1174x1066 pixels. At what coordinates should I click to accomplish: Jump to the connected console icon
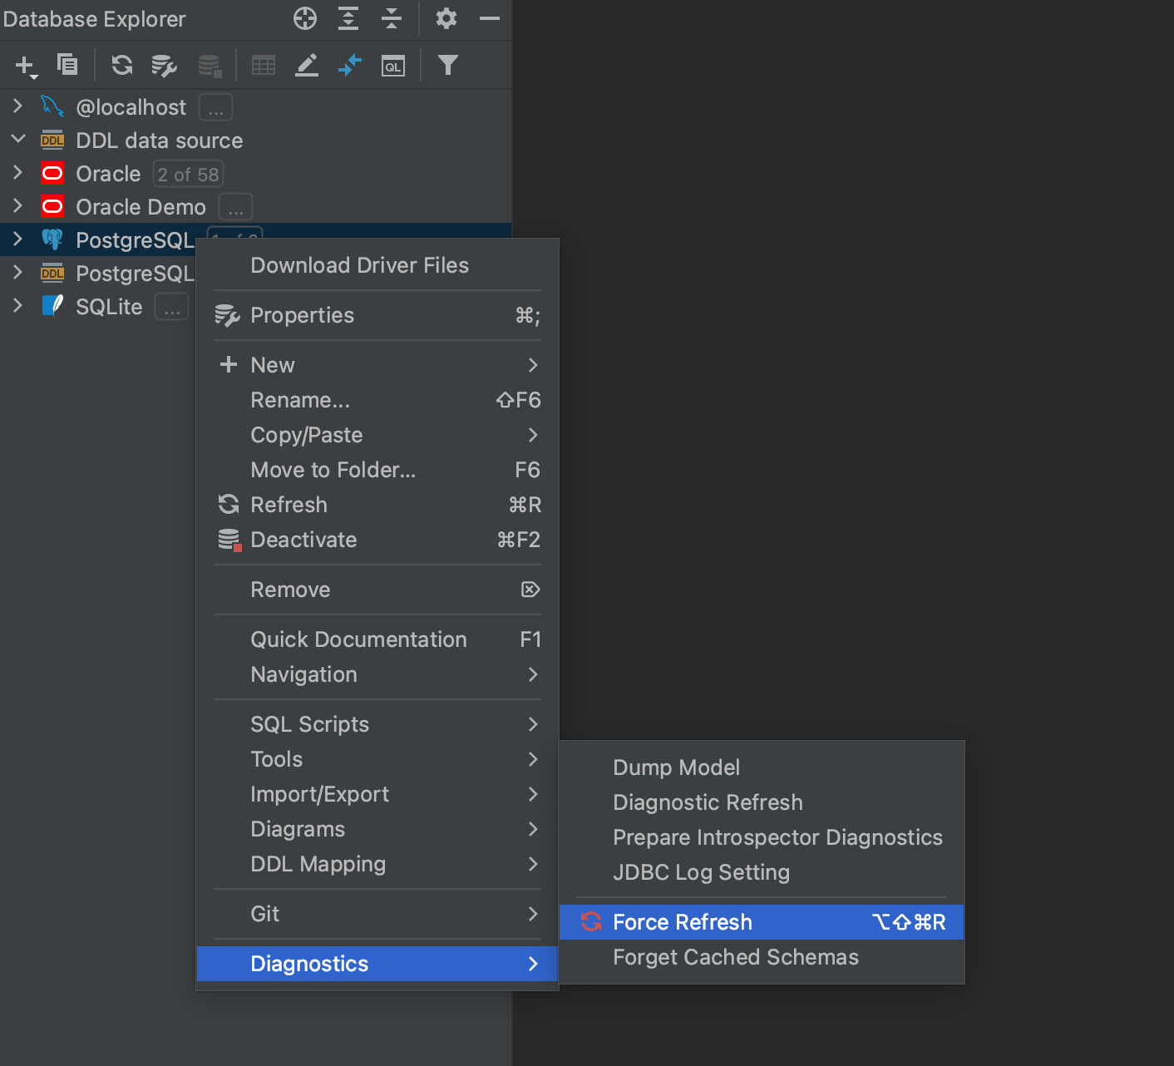tap(350, 65)
